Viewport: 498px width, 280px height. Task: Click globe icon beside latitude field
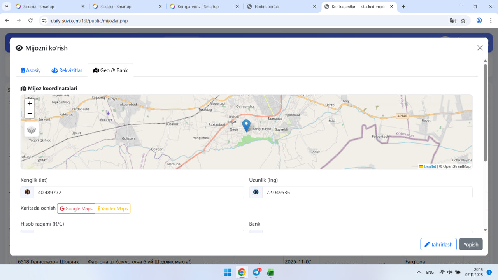coord(27,192)
